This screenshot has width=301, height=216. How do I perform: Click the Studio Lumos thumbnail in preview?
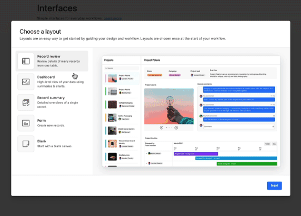point(112,157)
